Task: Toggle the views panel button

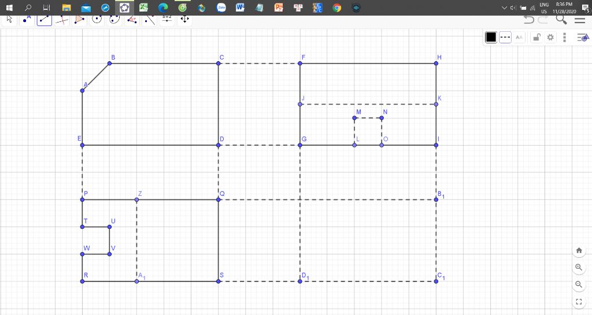Action: point(583,37)
